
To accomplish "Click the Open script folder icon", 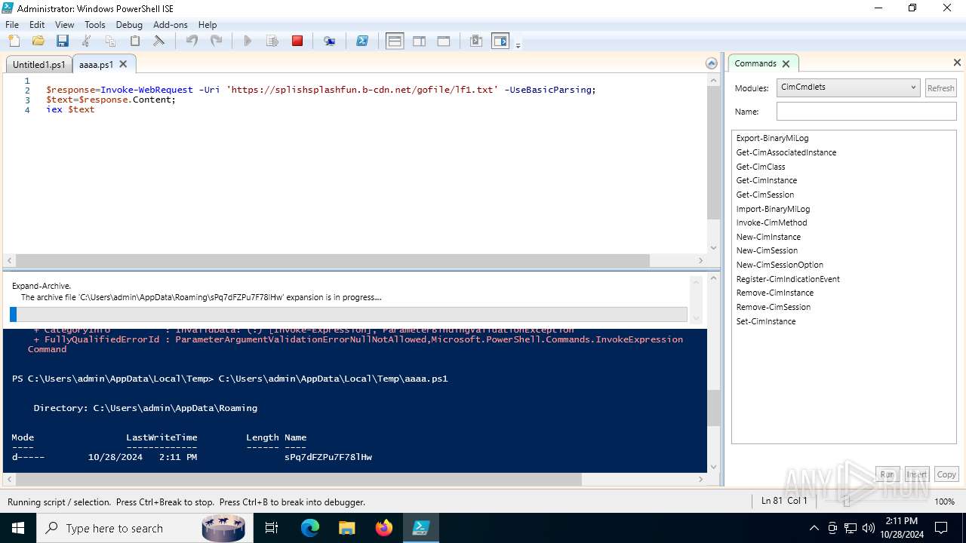I will (38, 41).
